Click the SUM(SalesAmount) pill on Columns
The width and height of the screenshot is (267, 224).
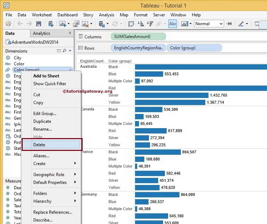click(x=138, y=37)
